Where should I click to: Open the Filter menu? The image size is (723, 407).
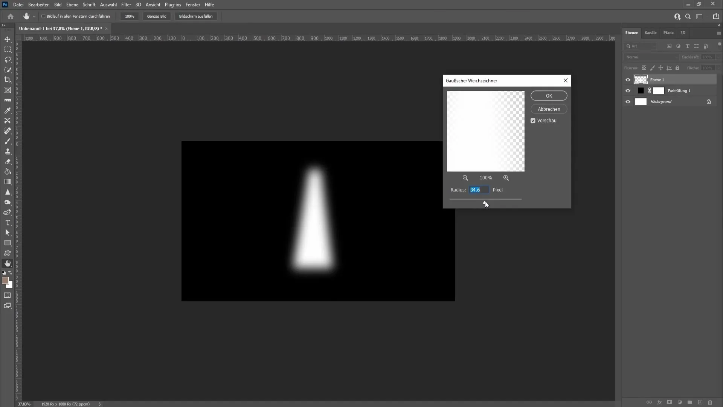[x=126, y=5]
